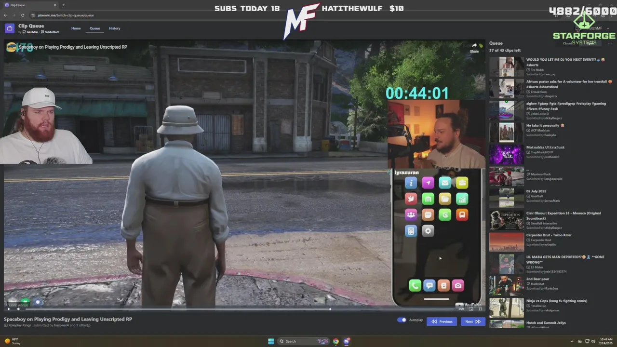Play the video with the play icon
The height and width of the screenshot is (347, 617).
click(8, 309)
